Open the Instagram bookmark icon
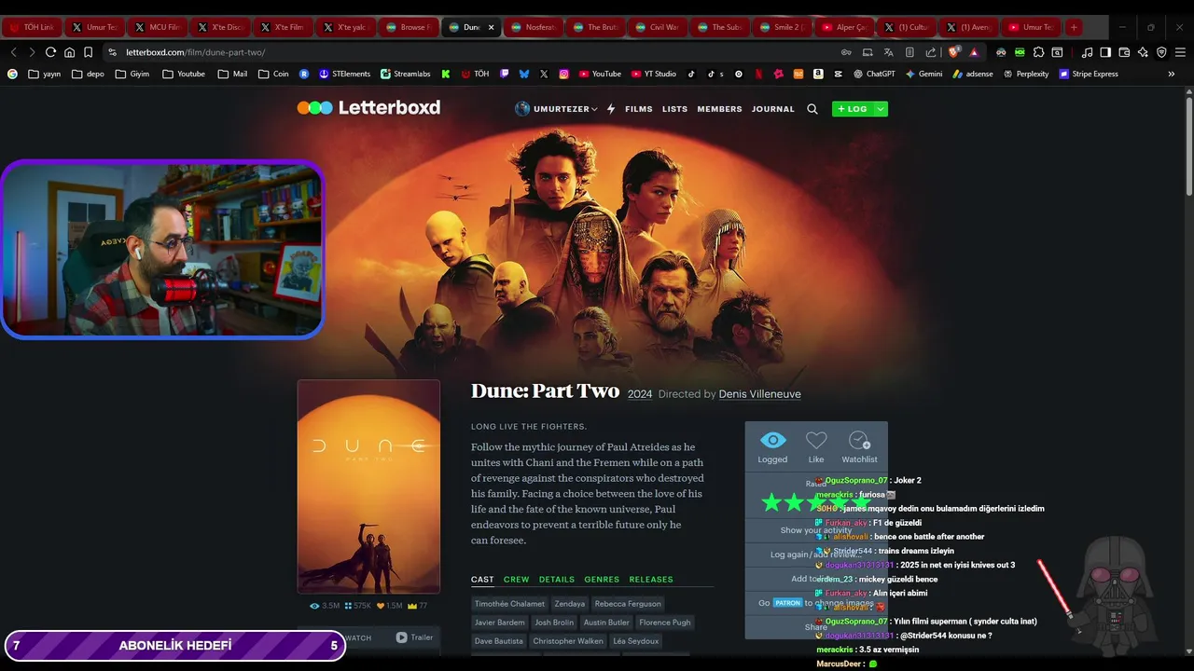 [564, 74]
